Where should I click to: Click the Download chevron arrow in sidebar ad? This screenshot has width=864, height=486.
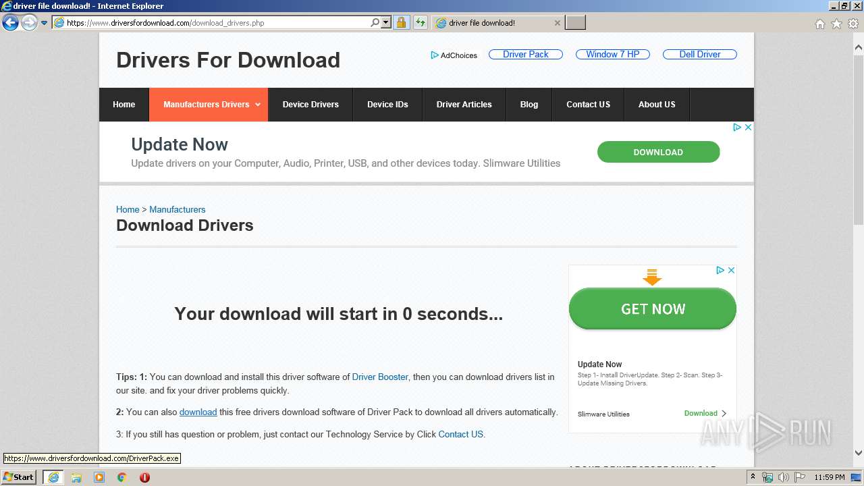coord(724,413)
